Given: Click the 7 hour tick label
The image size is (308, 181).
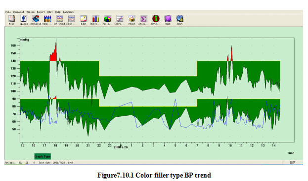Looking at the screenshot, I should [197, 145].
